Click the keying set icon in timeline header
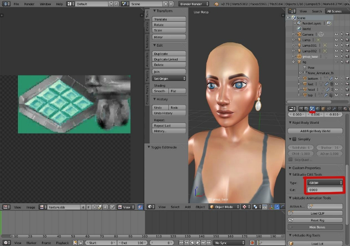The width and height of the screenshot is (350, 246). 259,243
